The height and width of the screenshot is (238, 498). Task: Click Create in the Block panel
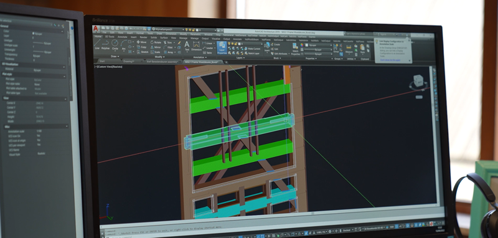click(x=275, y=44)
